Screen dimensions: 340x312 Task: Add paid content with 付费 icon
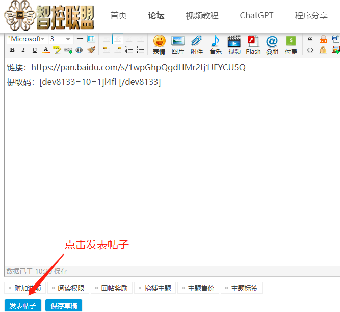291,44
